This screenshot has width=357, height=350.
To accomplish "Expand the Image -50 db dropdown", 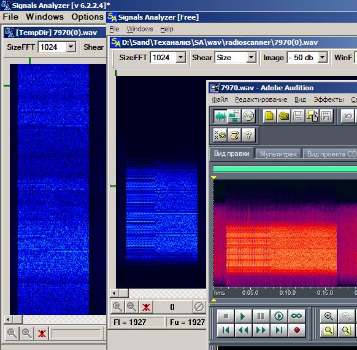I will point(322,57).
